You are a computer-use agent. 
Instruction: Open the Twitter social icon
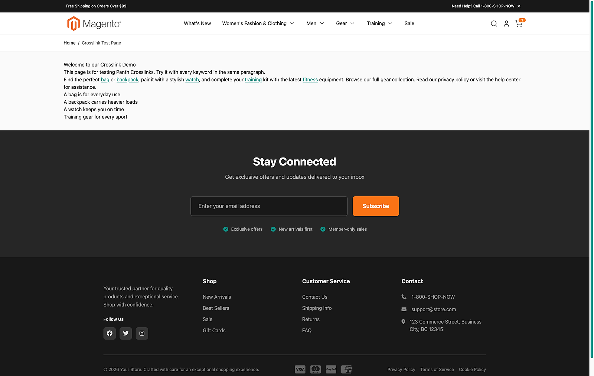coord(125,333)
